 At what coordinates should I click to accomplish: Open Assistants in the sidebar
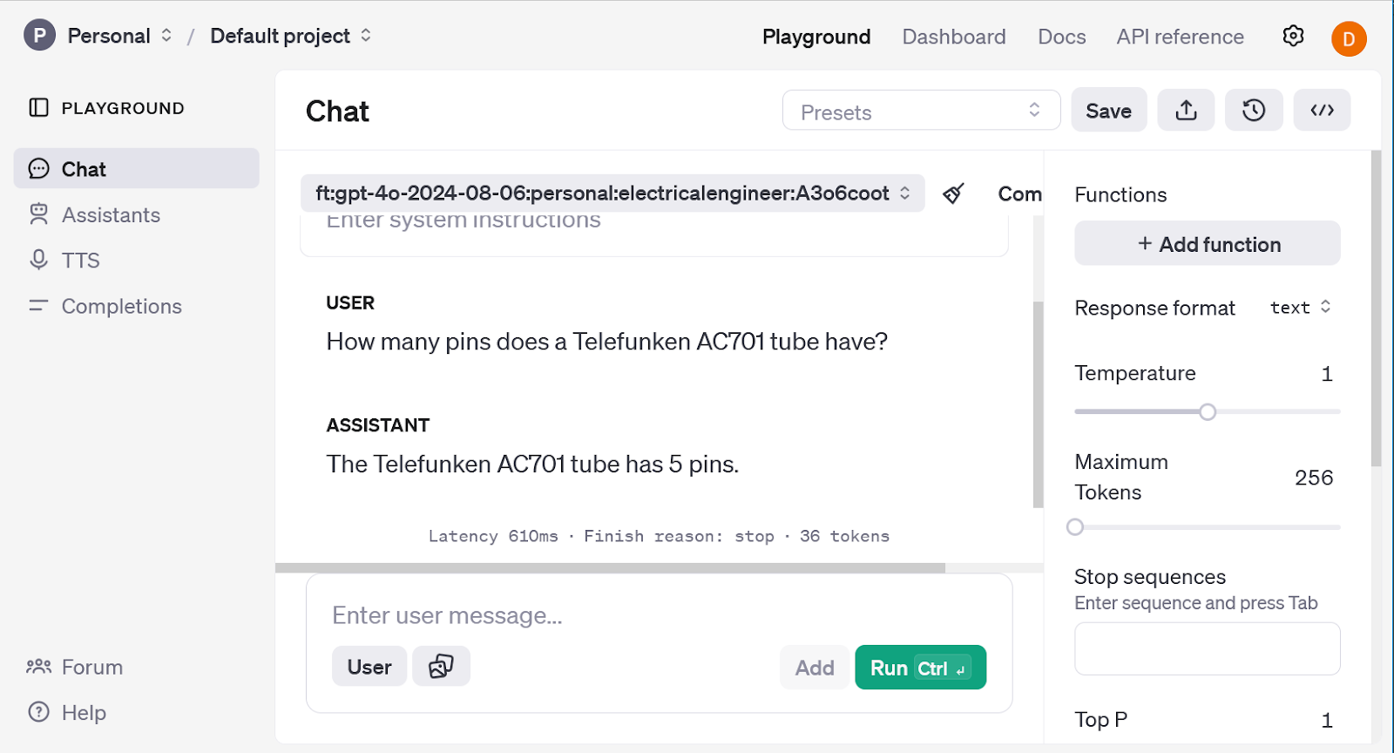(x=111, y=215)
